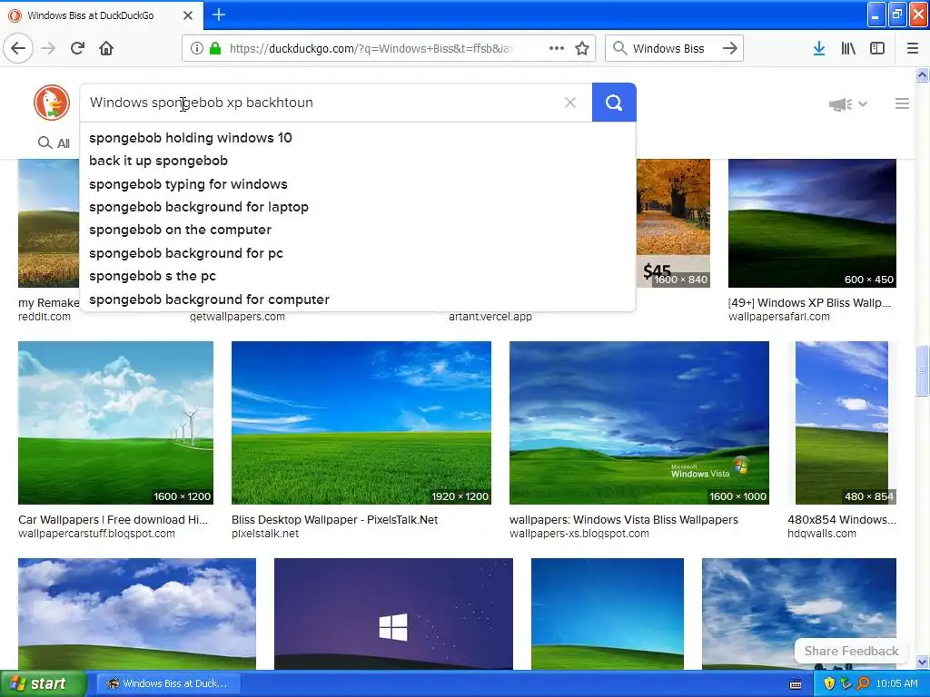This screenshot has width=930, height=697.
Task: Open page actions three-dot menu
Action: coord(557,48)
